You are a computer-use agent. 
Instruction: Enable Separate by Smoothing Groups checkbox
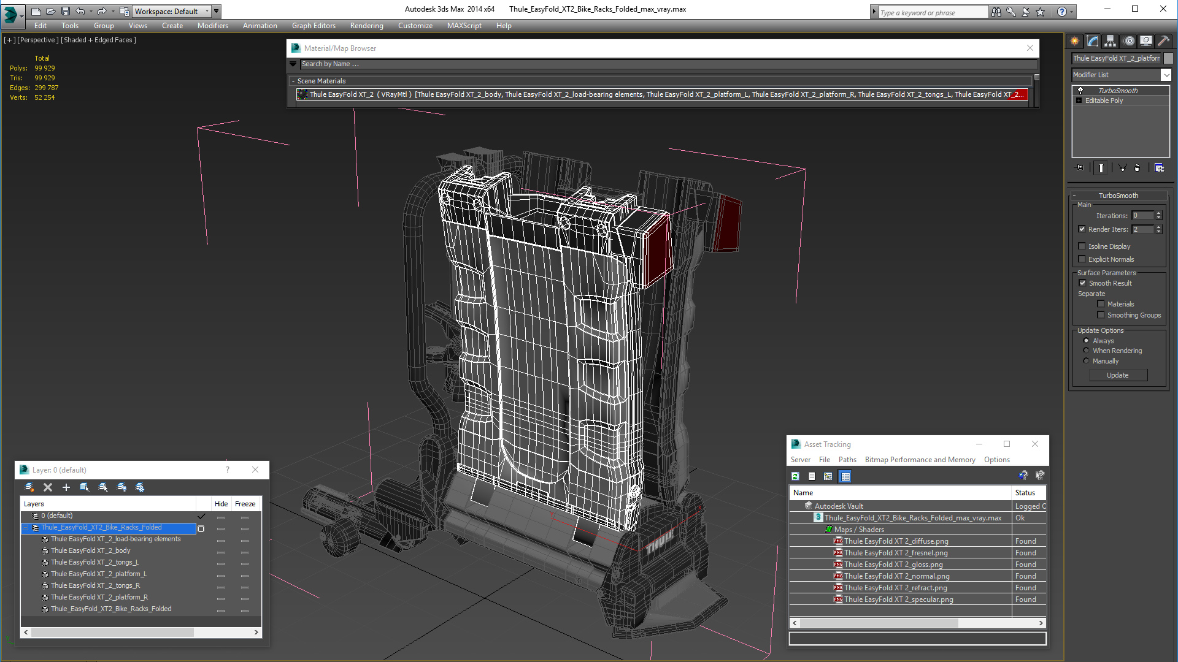click(1101, 315)
